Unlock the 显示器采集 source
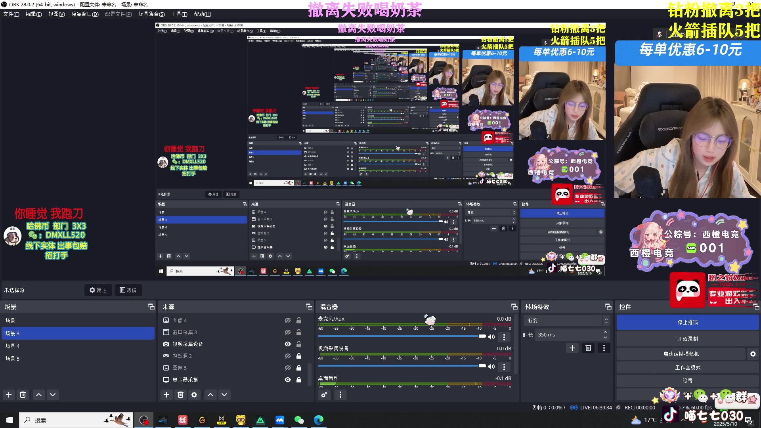The height and width of the screenshot is (428, 761). click(x=299, y=380)
